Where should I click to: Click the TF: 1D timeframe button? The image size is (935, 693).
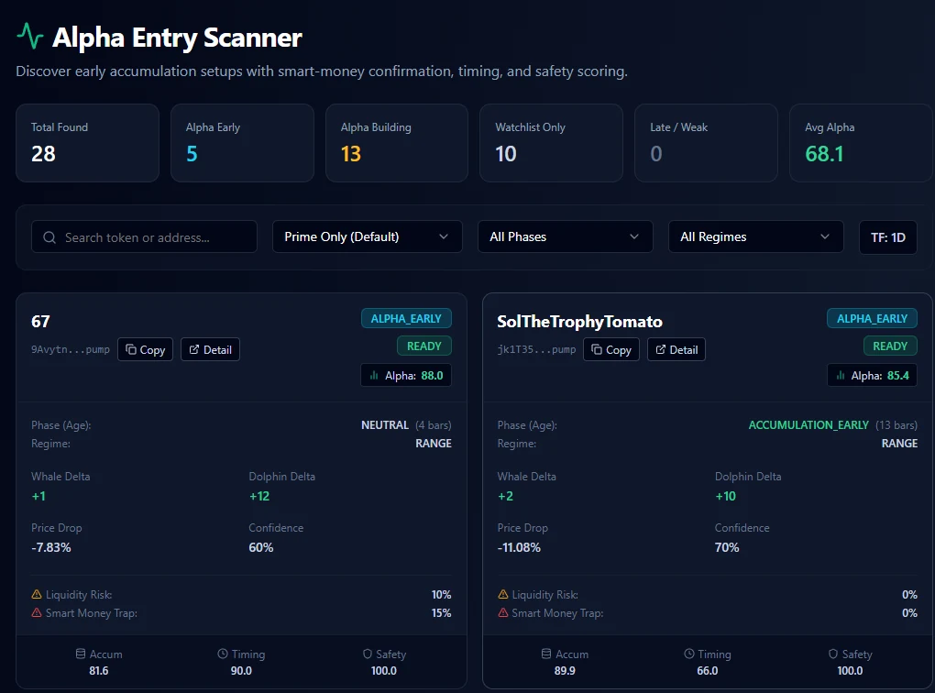pyautogui.click(x=888, y=237)
